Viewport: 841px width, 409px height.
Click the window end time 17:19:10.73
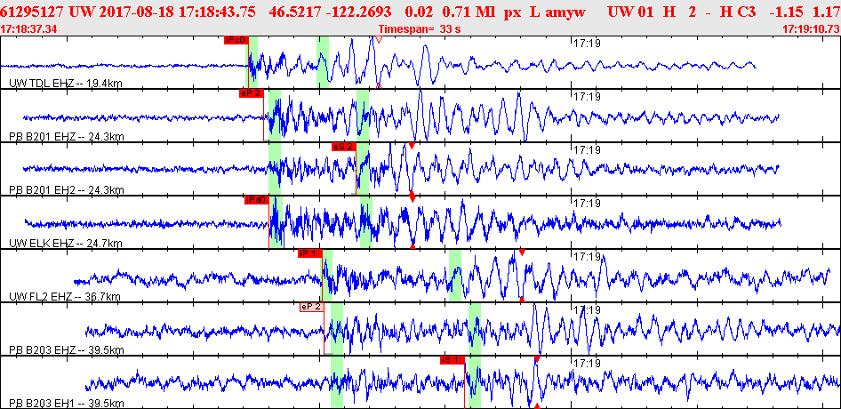click(812, 29)
